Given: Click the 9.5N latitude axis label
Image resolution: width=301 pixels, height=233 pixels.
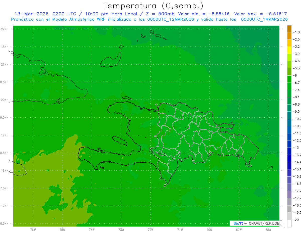Looking at the screenshot, I should 4,117.
